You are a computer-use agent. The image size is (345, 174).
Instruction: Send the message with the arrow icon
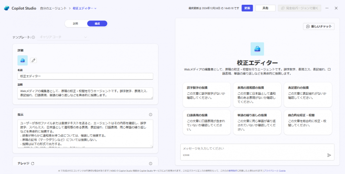(x=329, y=155)
